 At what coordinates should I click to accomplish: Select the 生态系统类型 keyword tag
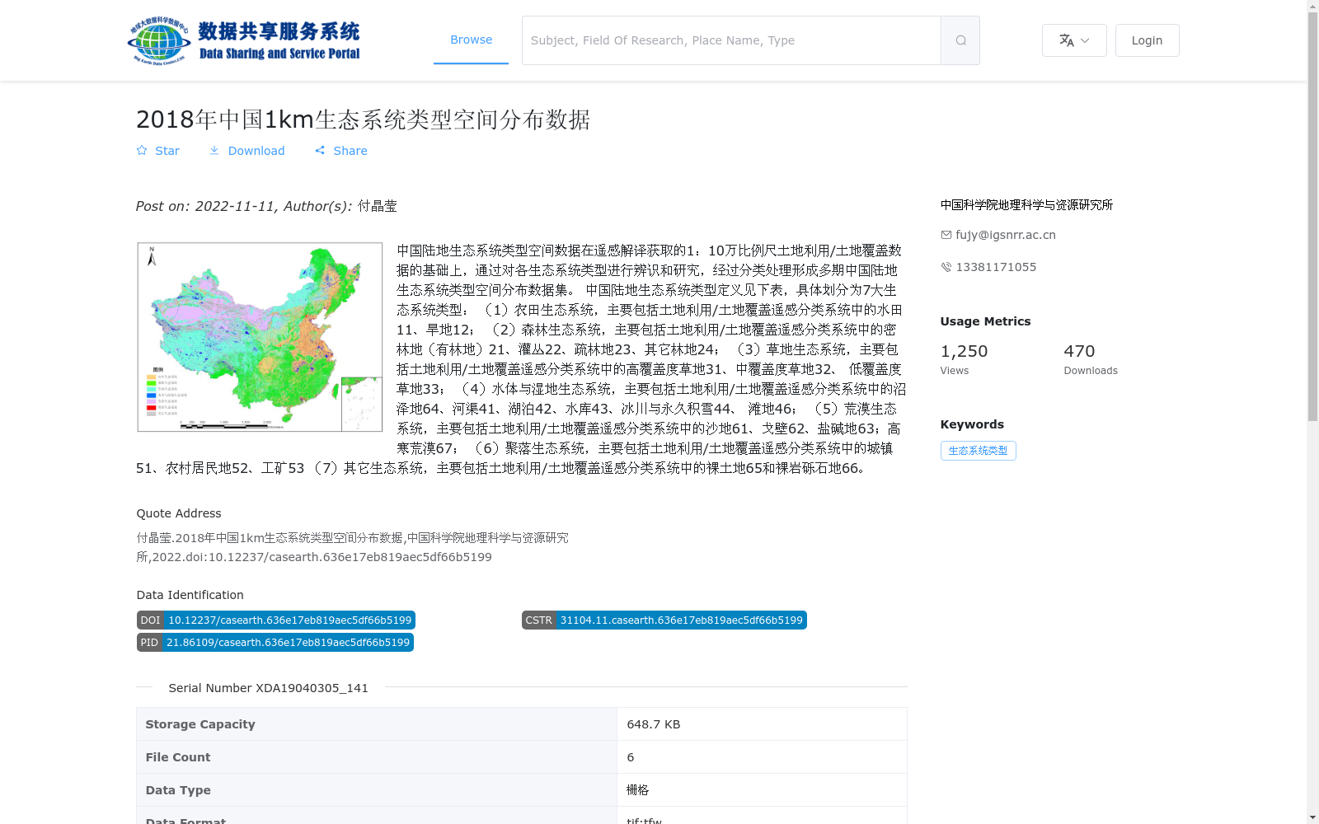coord(978,451)
